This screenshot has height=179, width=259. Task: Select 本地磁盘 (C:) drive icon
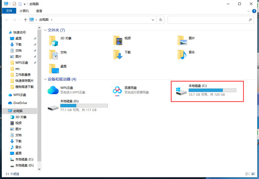tap(180, 90)
